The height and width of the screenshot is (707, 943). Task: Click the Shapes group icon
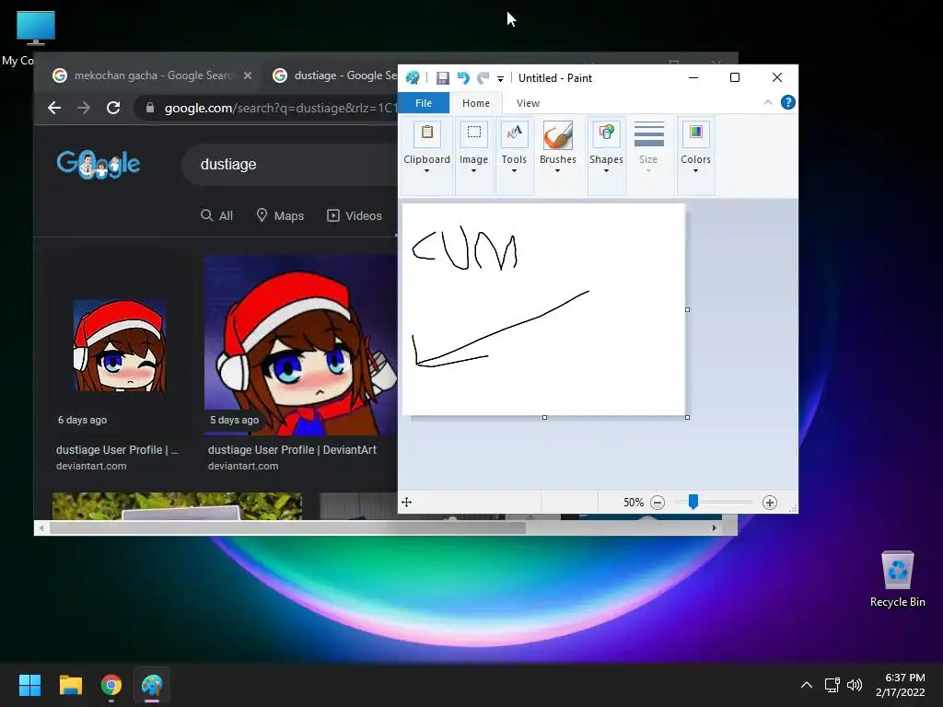(606, 134)
